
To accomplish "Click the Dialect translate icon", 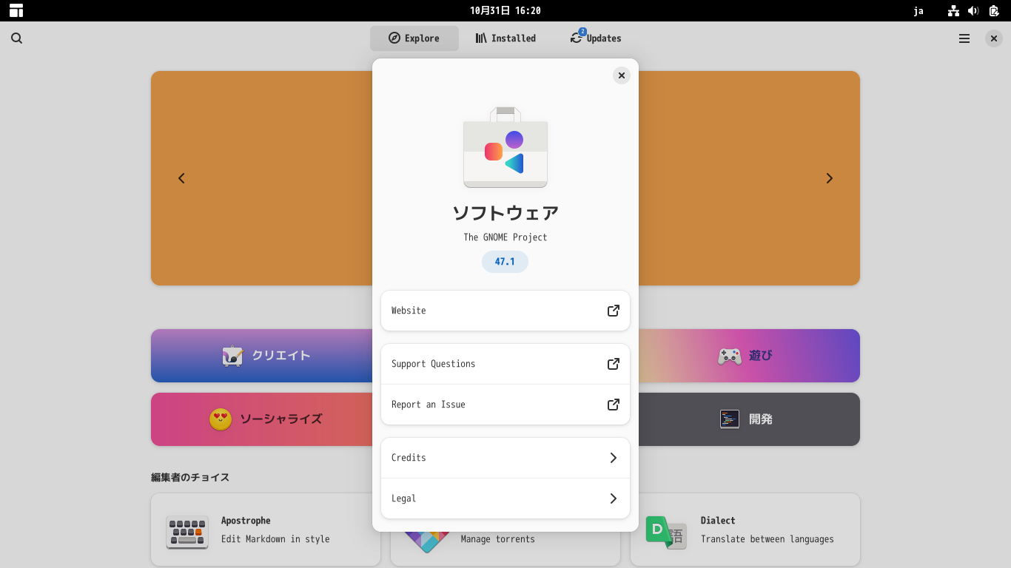I will [x=666, y=532].
